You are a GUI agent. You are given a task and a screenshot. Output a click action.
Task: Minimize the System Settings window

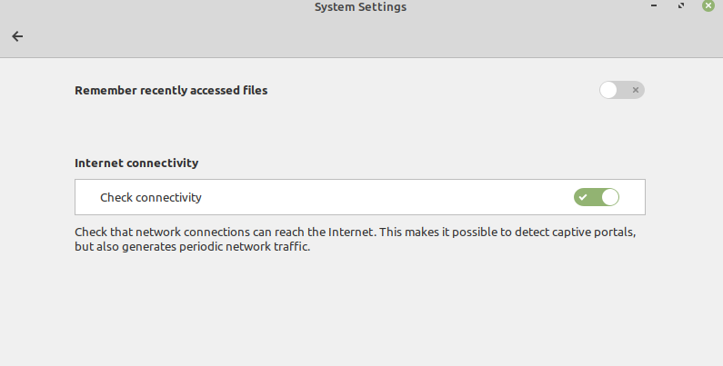click(653, 6)
